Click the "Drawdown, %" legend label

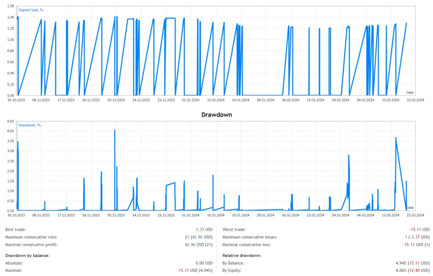coord(30,125)
